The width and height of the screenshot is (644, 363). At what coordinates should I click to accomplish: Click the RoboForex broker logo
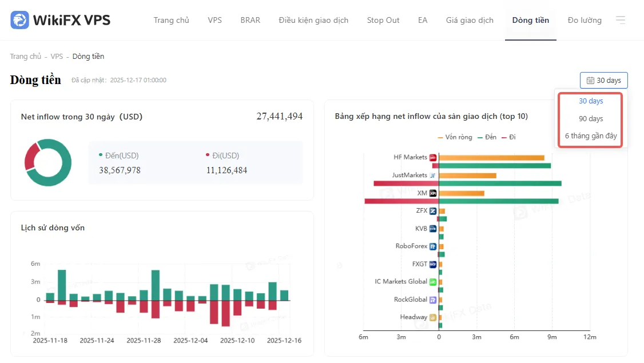point(433,246)
